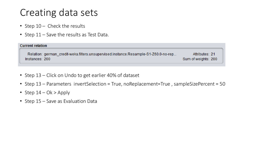This screenshot has height=147, width=261.
Task: Click the 'Sum of weights: 200' value
Action: (200, 59)
